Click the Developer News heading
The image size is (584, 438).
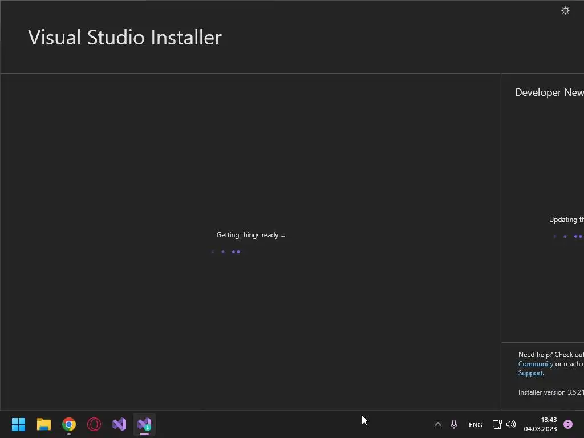[549, 92]
